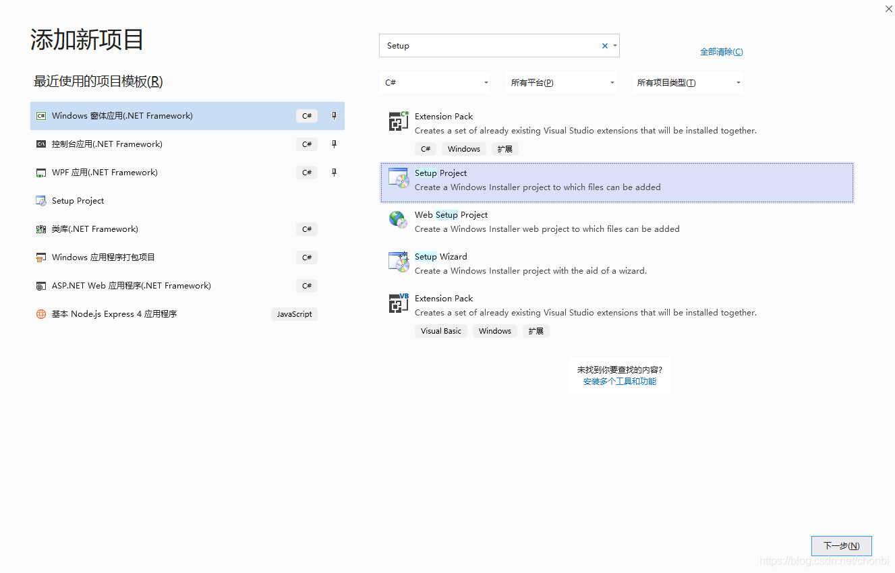Select WPF 应用(.NET Framework) recent template
This screenshot has width=895, height=573.
(x=187, y=173)
